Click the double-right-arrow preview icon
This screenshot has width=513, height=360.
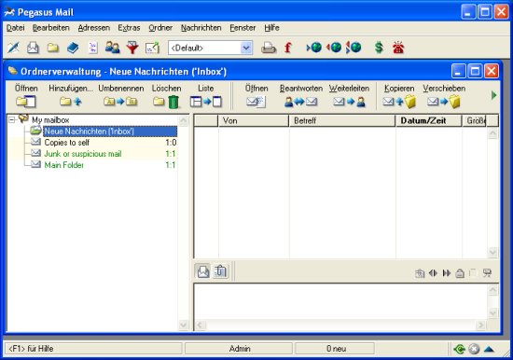pyautogui.click(x=446, y=273)
